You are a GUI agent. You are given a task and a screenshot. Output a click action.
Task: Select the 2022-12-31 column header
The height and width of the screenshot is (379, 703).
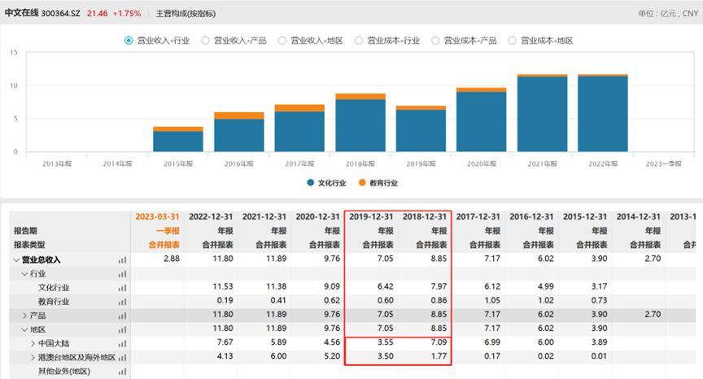(x=210, y=217)
